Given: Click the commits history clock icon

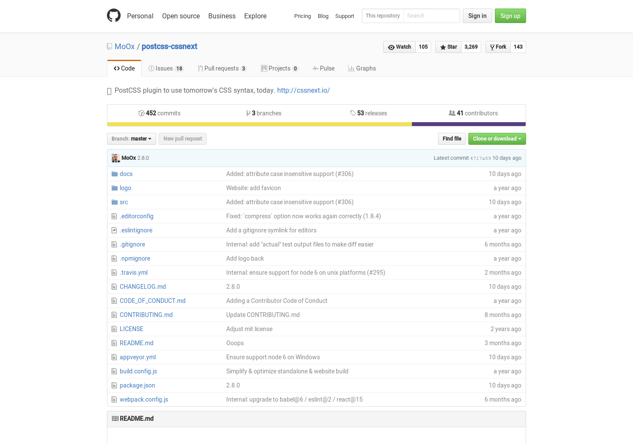Looking at the screenshot, I should pyautogui.click(x=141, y=113).
